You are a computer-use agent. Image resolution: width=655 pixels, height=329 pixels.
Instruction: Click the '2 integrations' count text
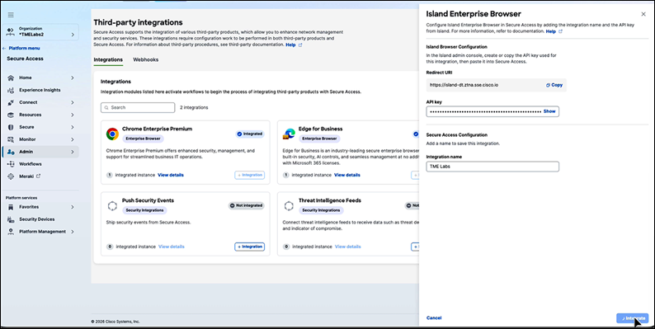coord(194,108)
